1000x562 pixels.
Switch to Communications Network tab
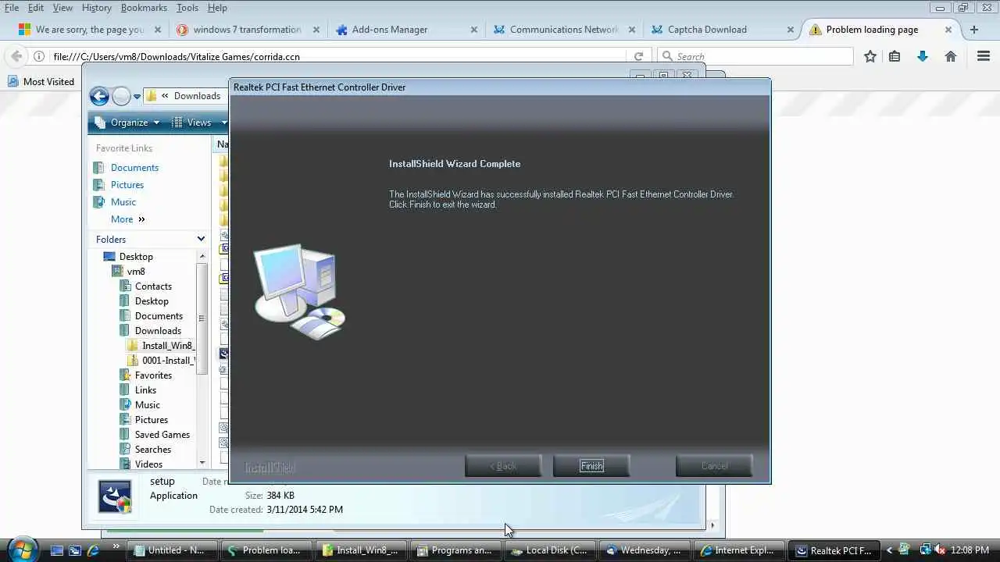(x=563, y=30)
